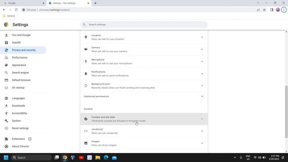Select Privacy and security in sidebar

click(x=24, y=50)
